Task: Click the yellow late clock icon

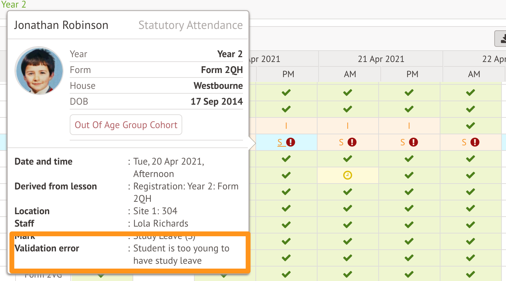Action: click(348, 175)
